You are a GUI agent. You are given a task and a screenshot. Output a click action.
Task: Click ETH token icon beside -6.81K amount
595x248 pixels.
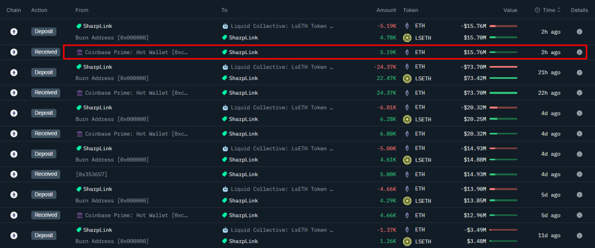click(x=407, y=108)
